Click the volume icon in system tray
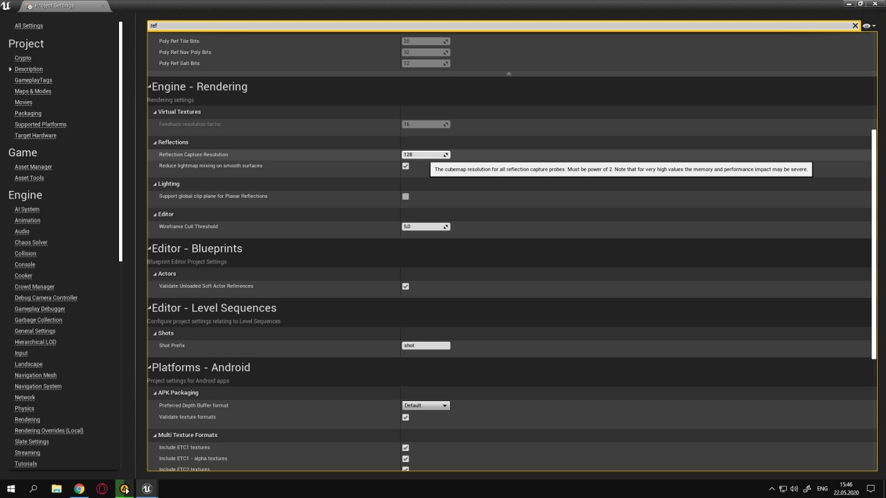Image resolution: width=886 pixels, height=498 pixels. [794, 488]
